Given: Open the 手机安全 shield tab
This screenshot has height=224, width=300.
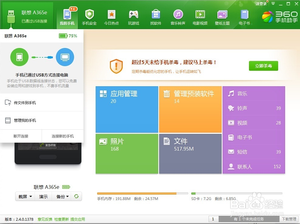Looking at the screenshot, I should pyautogui.click(x=89, y=17).
